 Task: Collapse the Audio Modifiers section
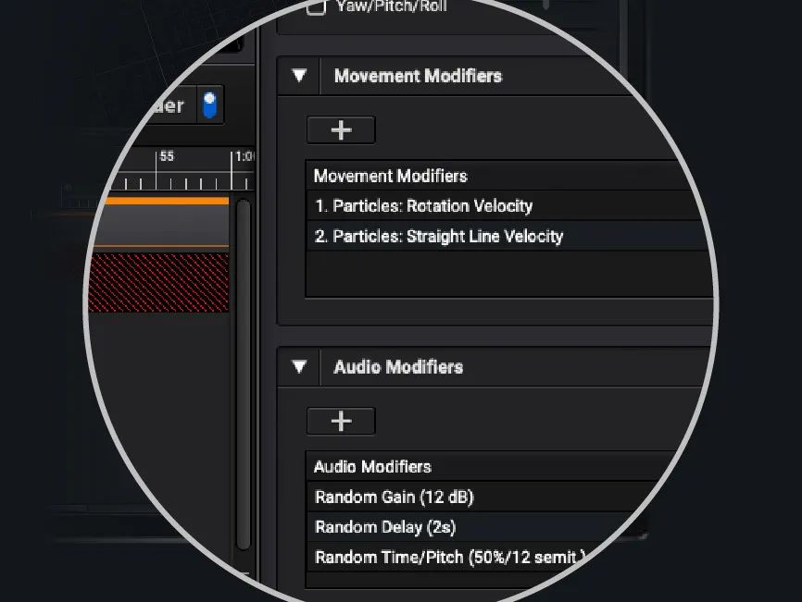click(299, 367)
